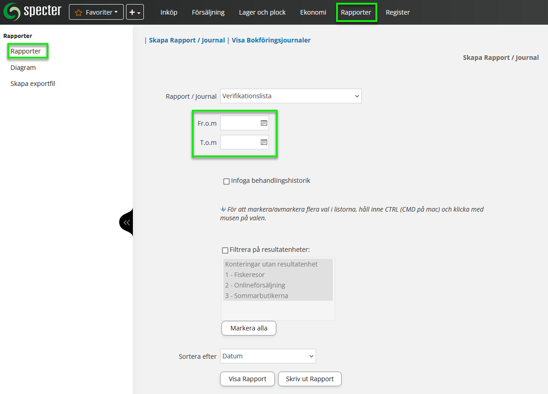Image resolution: width=548 pixels, height=394 pixels.
Task: Open the Fr.o.m date calendar picker
Action: point(263,123)
